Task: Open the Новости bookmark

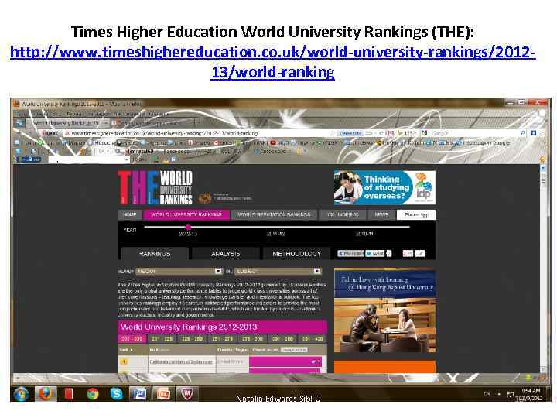Action: [102, 142]
